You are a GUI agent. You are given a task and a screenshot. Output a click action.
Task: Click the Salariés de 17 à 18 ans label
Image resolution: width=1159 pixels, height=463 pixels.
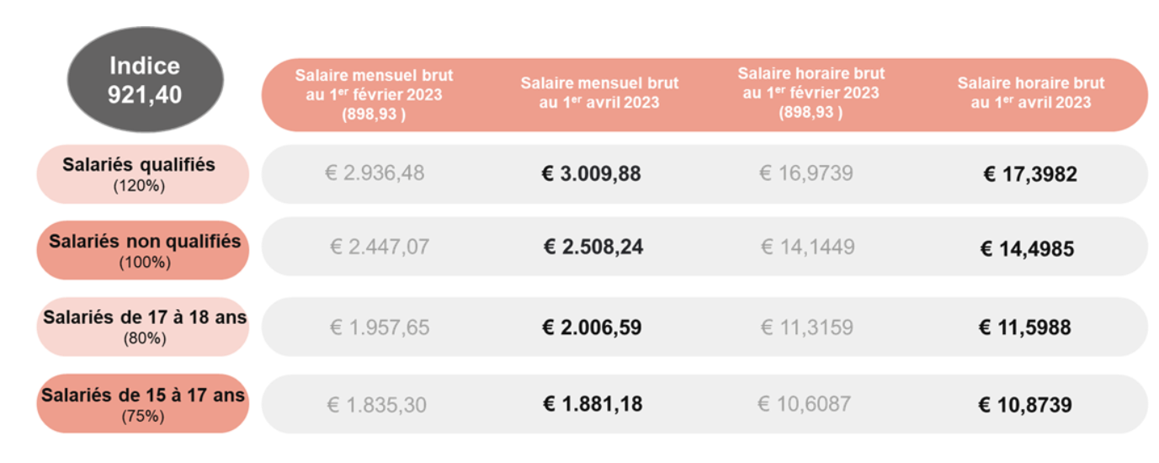click(x=144, y=327)
